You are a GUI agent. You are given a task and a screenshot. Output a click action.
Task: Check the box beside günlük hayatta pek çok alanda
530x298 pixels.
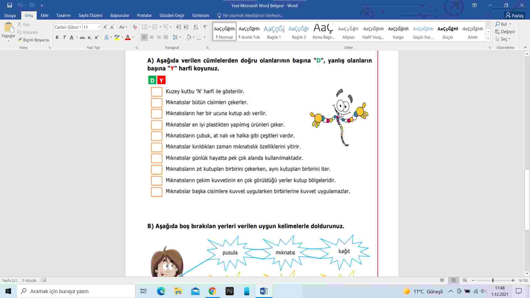(x=157, y=158)
